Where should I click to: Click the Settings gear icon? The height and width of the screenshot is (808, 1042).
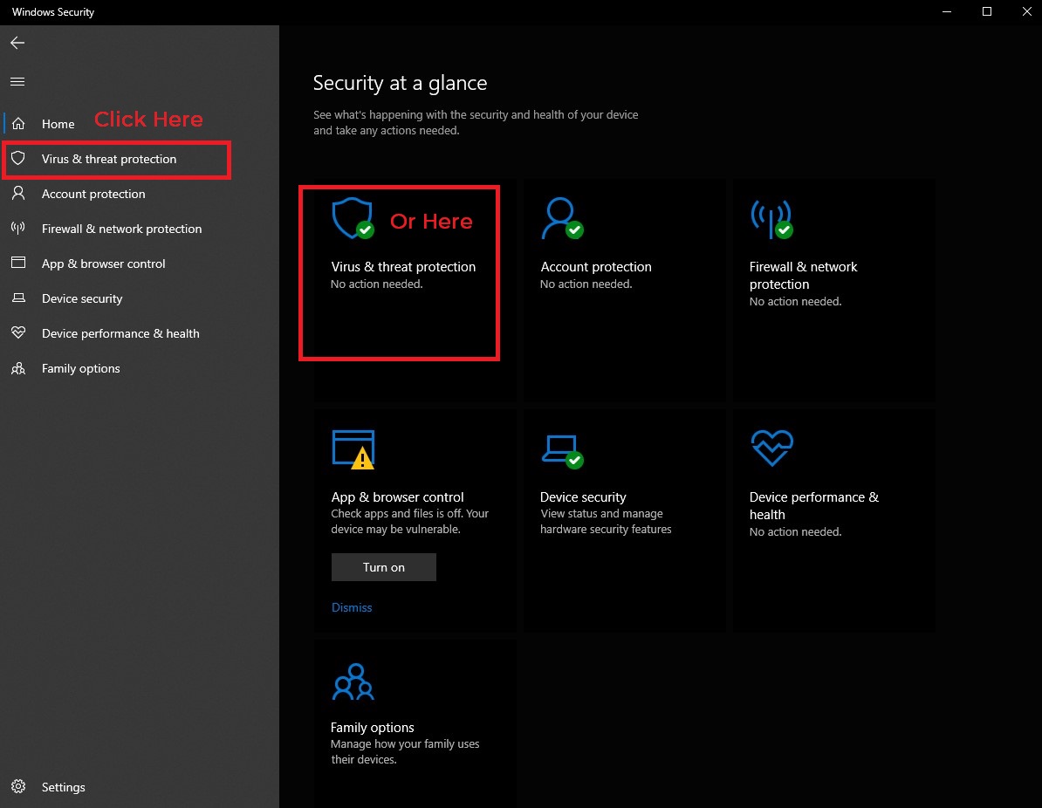(x=18, y=787)
